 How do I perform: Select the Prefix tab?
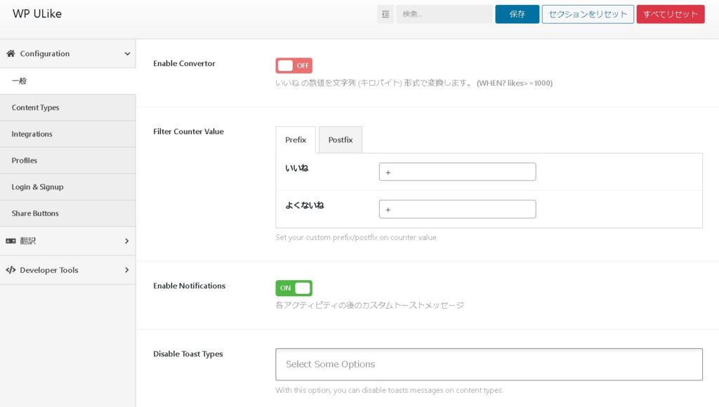296,140
